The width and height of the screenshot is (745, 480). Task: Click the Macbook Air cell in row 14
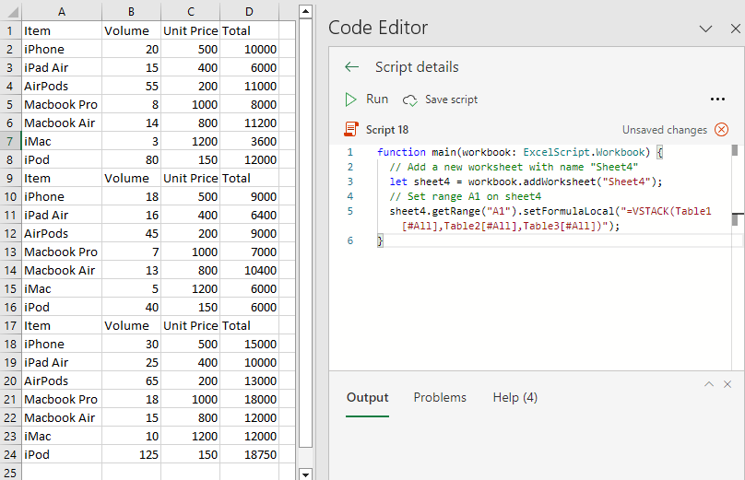tap(62, 270)
